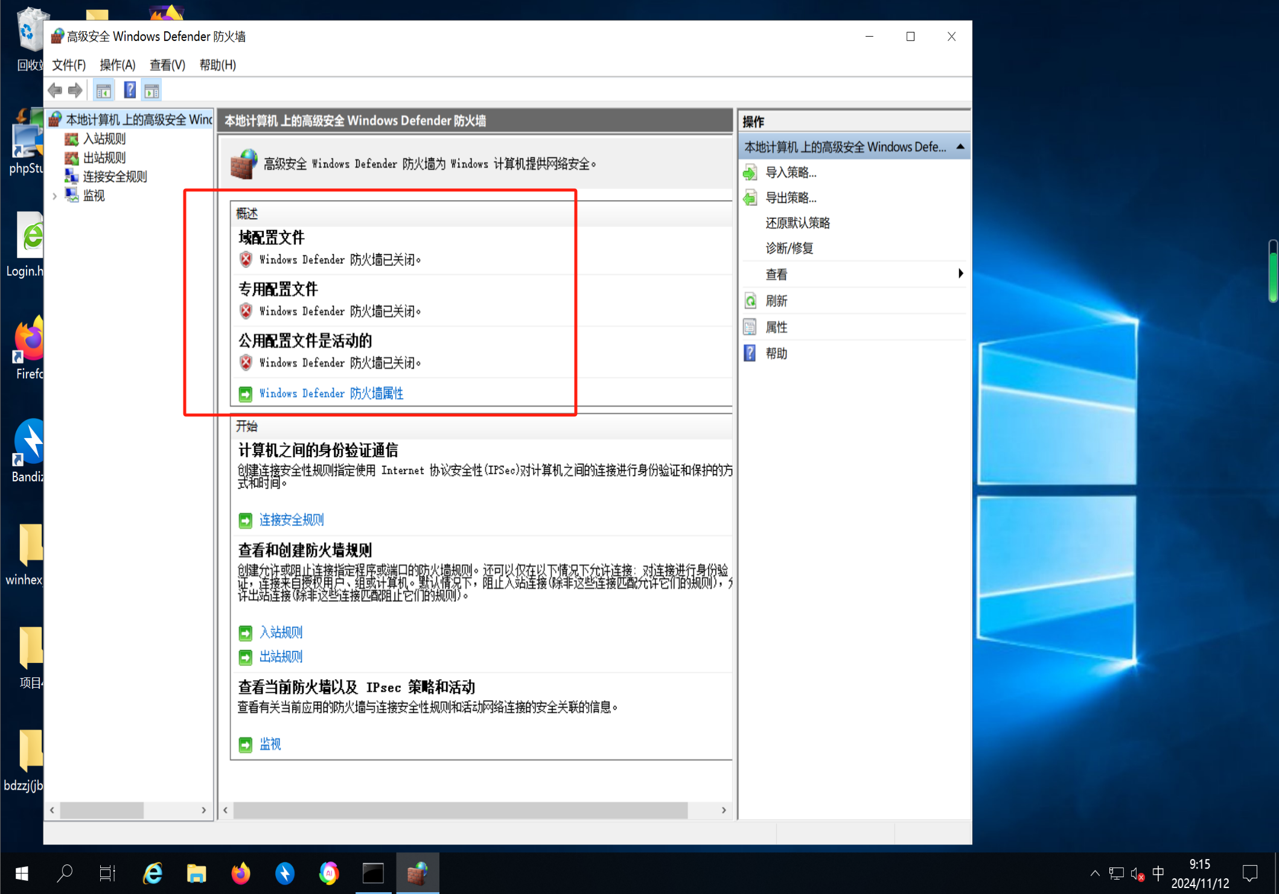Open the 帮助(H) menu
Viewport: 1279px width, 894px height.
[x=217, y=65]
